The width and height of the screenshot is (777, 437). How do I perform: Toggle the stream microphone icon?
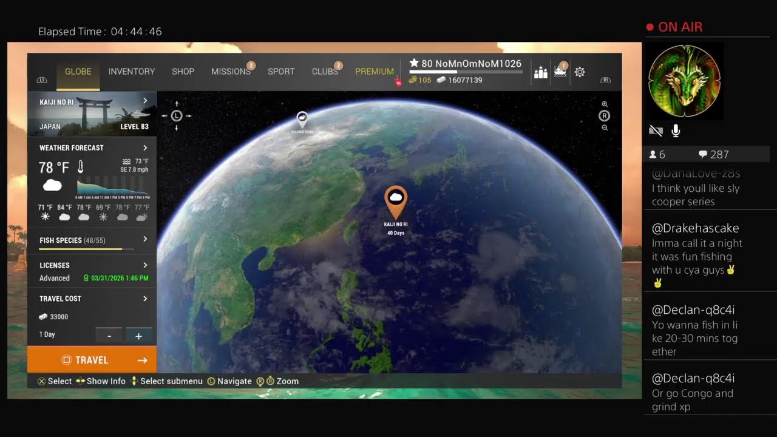click(x=676, y=130)
